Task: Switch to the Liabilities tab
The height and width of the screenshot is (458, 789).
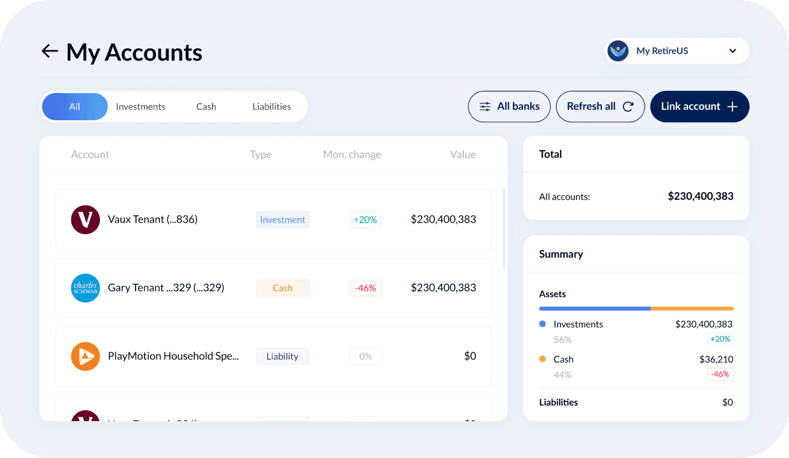Action: 272,106
